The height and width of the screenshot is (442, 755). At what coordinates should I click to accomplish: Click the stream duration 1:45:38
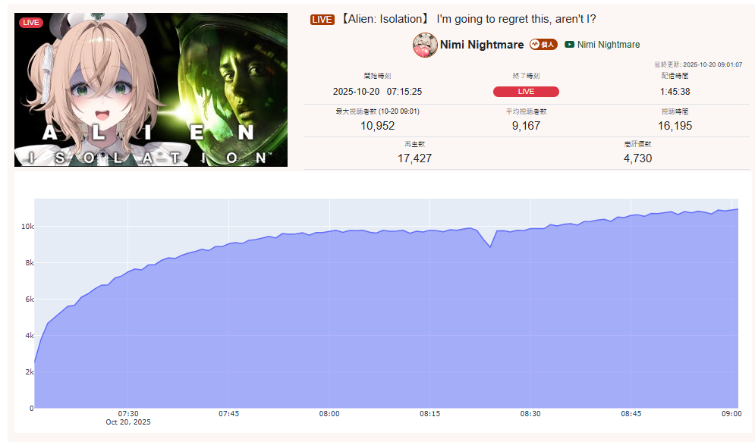tap(675, 92)
